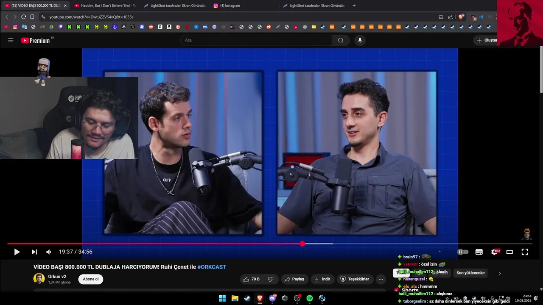This screenshot has height=305, width=543.
Task: Dislike the video thumbs-down
Action: coord(271,279)
